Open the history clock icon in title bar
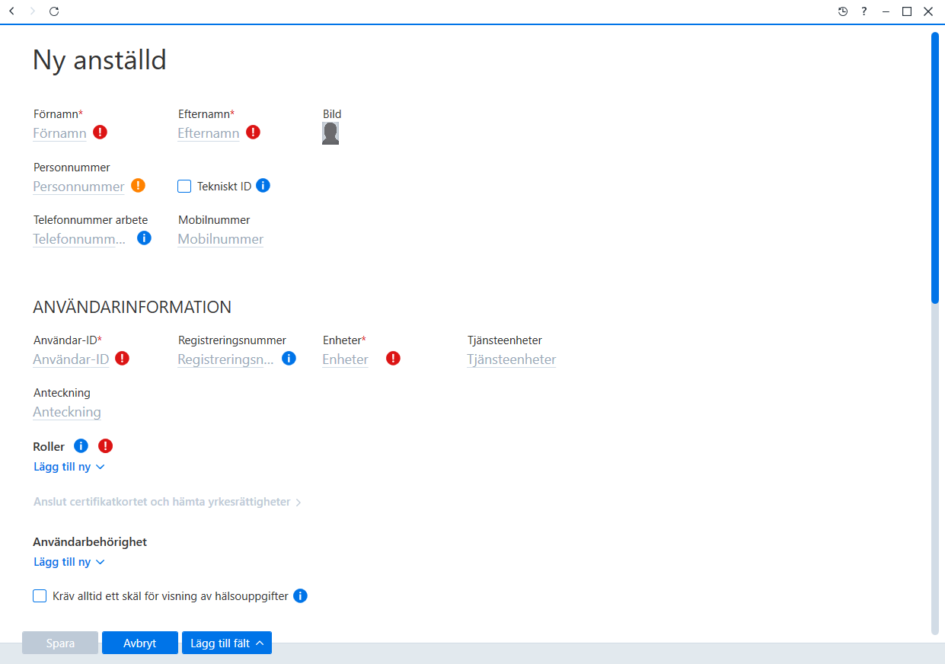 tap(843, 11)
